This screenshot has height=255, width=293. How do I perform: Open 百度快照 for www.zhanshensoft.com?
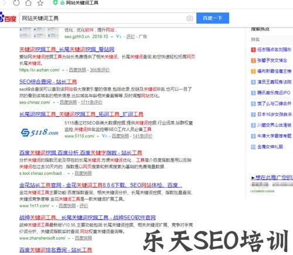click(x=83, y=238)
